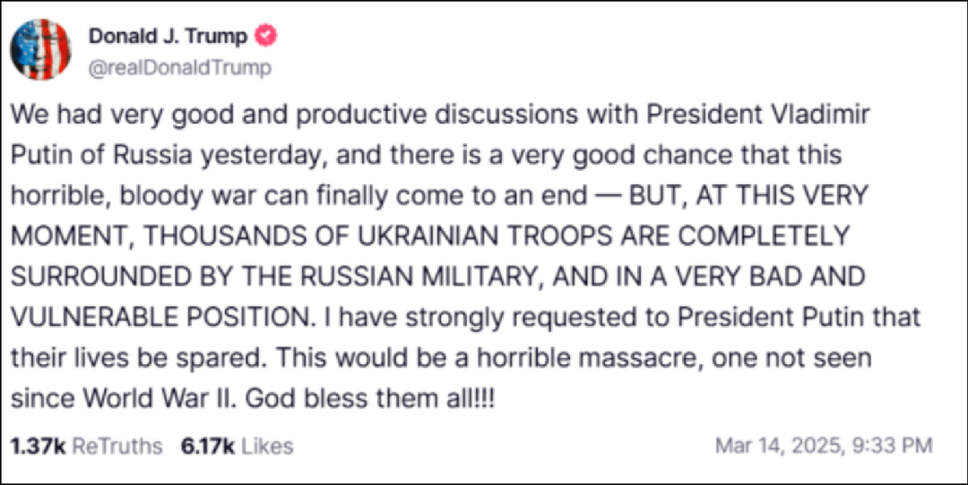Select the "Likes" label
The height and width of the screenshot is (485, 968).
266,446
